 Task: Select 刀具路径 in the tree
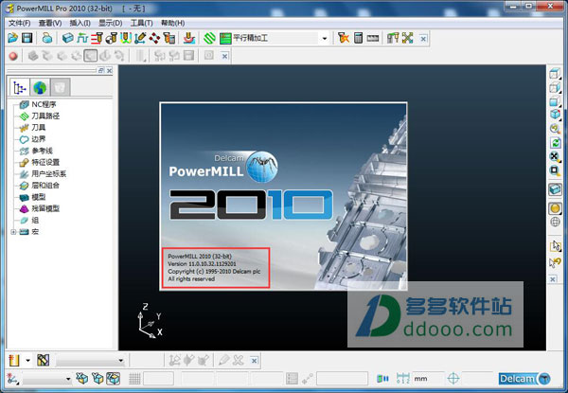coord(45,116)
